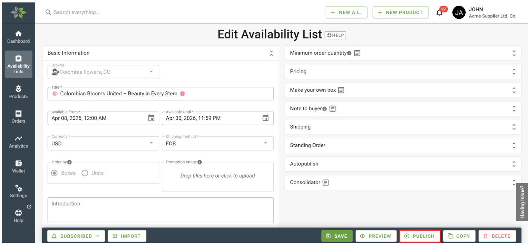528x243 pixels.
Task: Click the Order by info icon
Action: [69, 162]
